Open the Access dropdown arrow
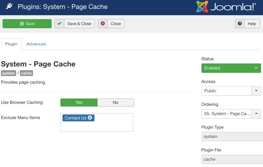This screenshot has width=263, height=167. [256, 91]
